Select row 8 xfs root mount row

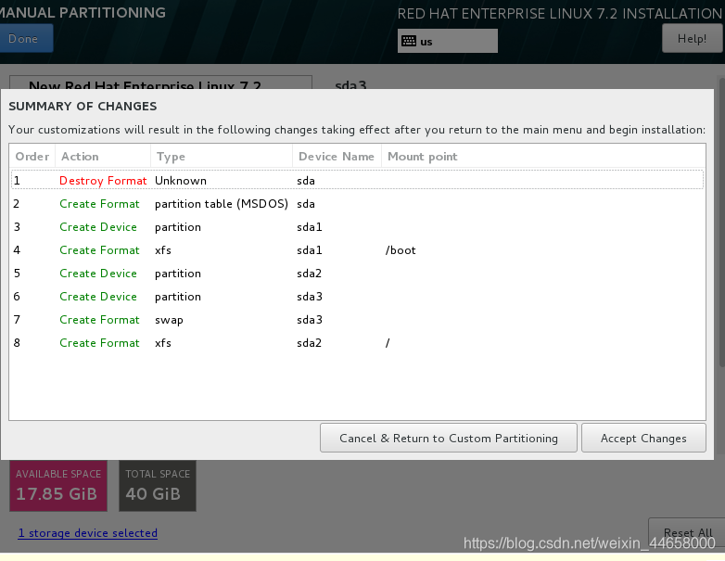click(358, 342)
